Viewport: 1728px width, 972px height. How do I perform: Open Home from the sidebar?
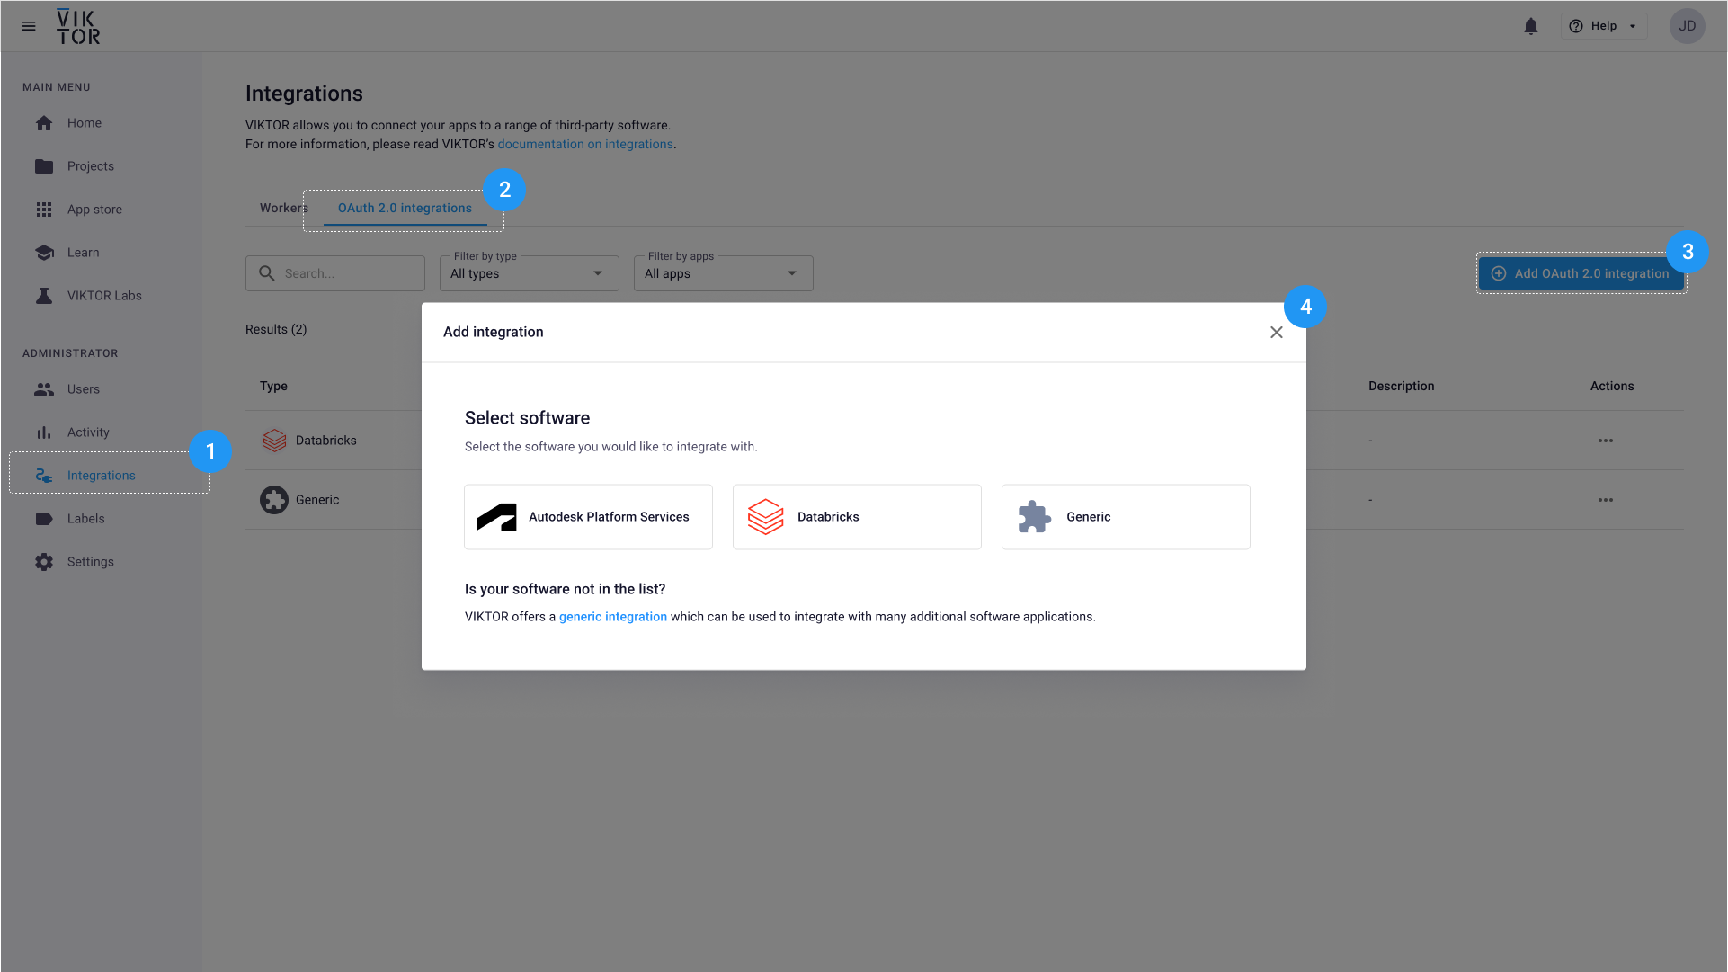pyautogui.click(x=84, y=123)
